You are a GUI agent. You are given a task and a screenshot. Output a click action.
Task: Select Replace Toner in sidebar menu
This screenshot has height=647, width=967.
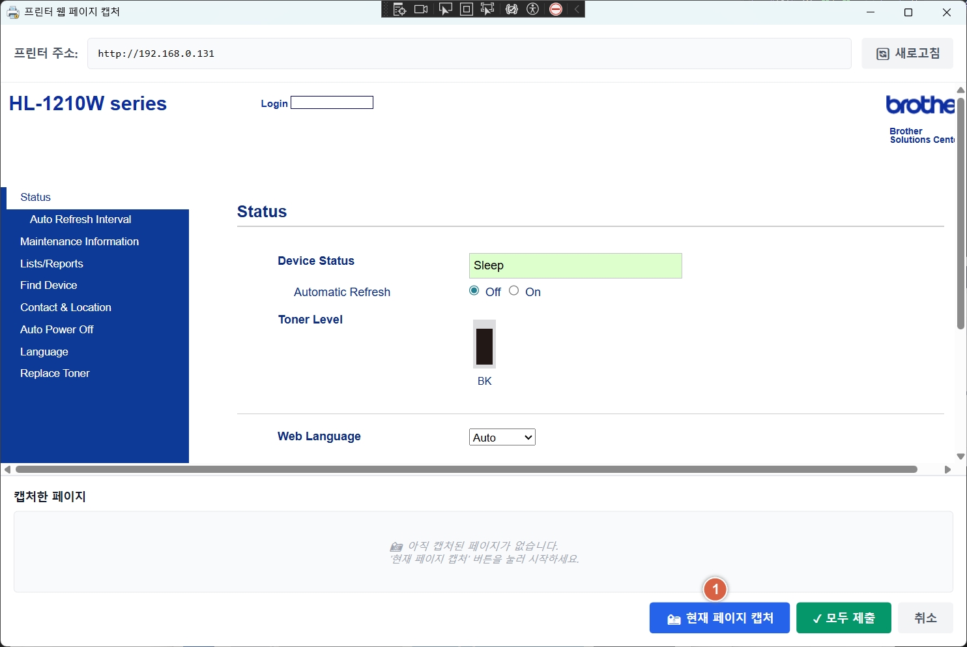(x=55, y=373)
